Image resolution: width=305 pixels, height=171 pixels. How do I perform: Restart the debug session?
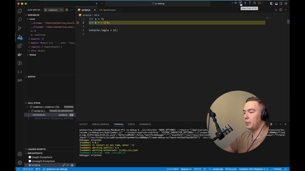(254, 3)
